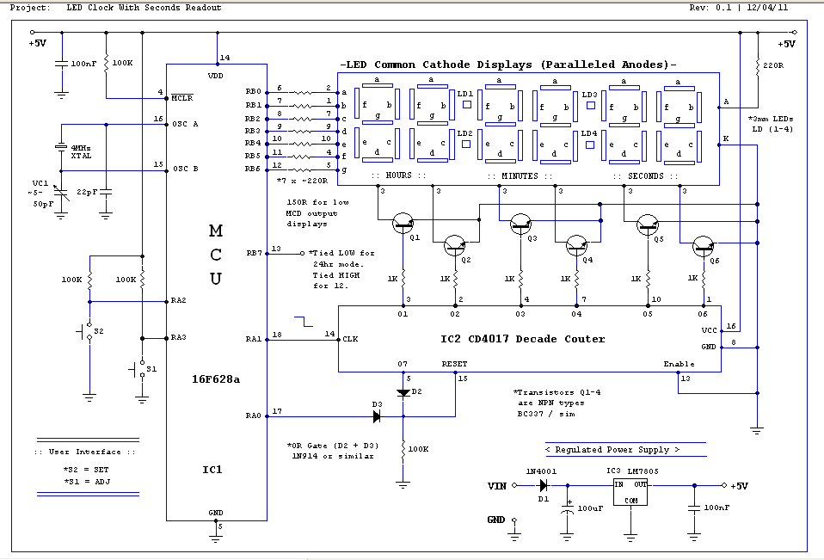The width and height of the screenshot is (824, 560).
Task: Select the LD3 LED square
Action: 591,105
